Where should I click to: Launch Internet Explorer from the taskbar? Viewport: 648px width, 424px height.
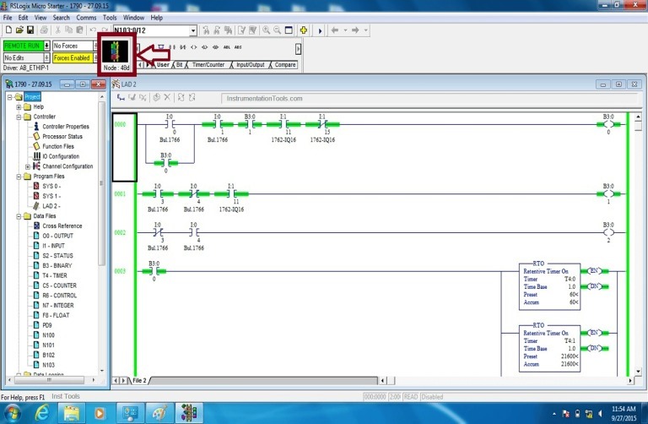coord(41,412)
